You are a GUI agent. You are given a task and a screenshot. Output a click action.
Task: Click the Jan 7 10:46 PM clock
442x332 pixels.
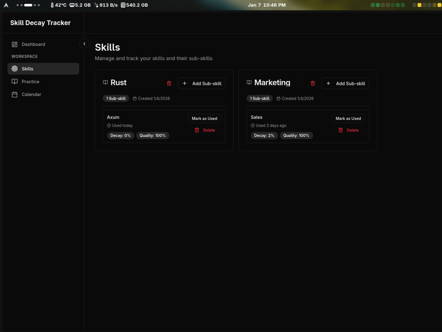click(267, 5)
